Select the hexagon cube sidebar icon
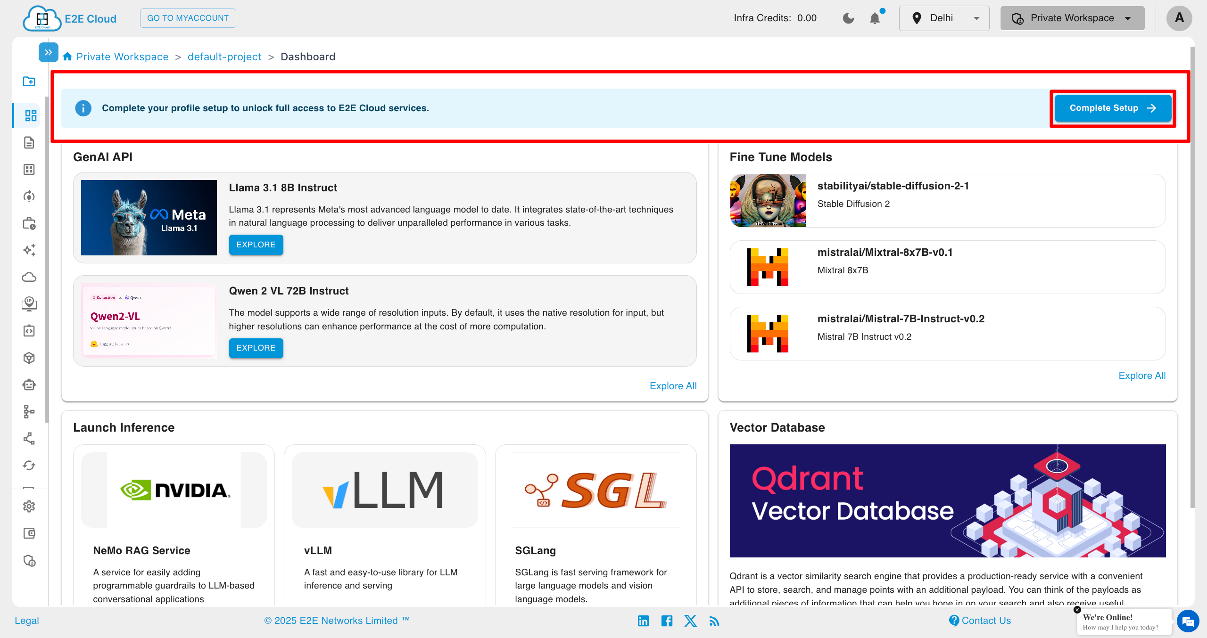Viewport: 1207px width, 638px height. pyautogui.click(x=29, y=358)
